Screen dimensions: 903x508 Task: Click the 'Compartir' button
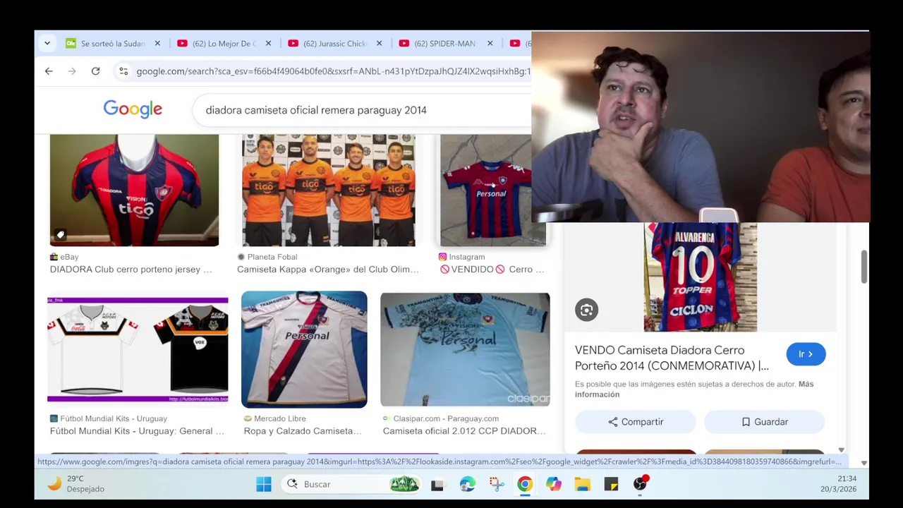(636, 422)
